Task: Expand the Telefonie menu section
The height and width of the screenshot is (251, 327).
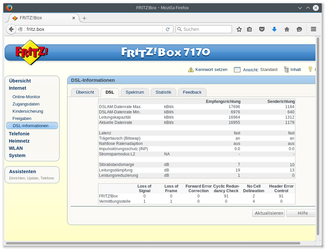Action: pos(19,134)
